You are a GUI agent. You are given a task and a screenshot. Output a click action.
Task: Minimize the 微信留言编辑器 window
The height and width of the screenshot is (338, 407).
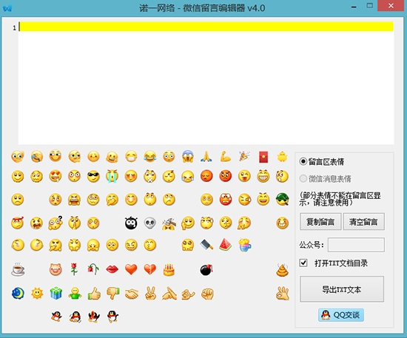tap(354, 6)
